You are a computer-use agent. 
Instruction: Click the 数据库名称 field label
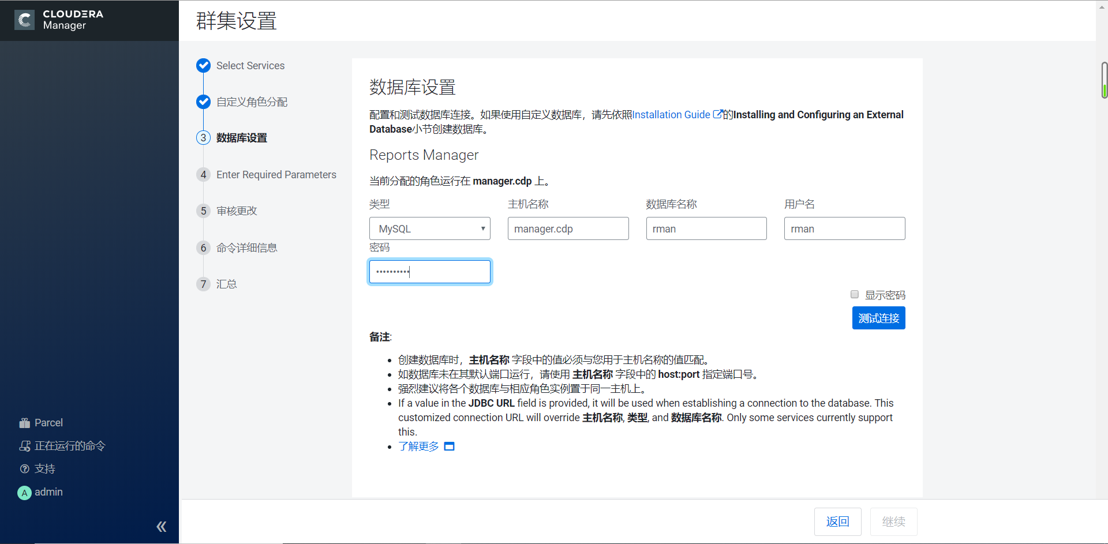click(672, 204)
